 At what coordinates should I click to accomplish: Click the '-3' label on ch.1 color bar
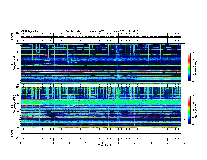(193, 53)
